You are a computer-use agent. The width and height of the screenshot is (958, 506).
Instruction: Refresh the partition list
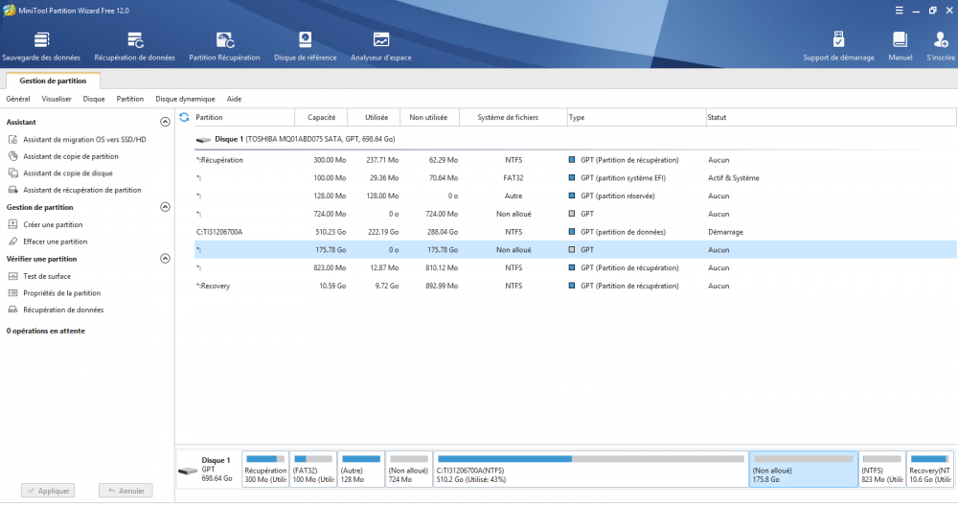coord(184,117)
